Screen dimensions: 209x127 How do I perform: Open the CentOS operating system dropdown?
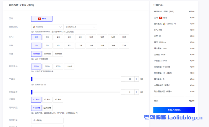[47, 27]
